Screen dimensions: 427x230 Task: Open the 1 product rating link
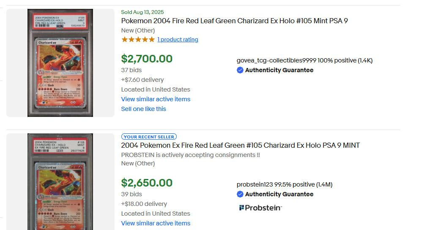178,39
